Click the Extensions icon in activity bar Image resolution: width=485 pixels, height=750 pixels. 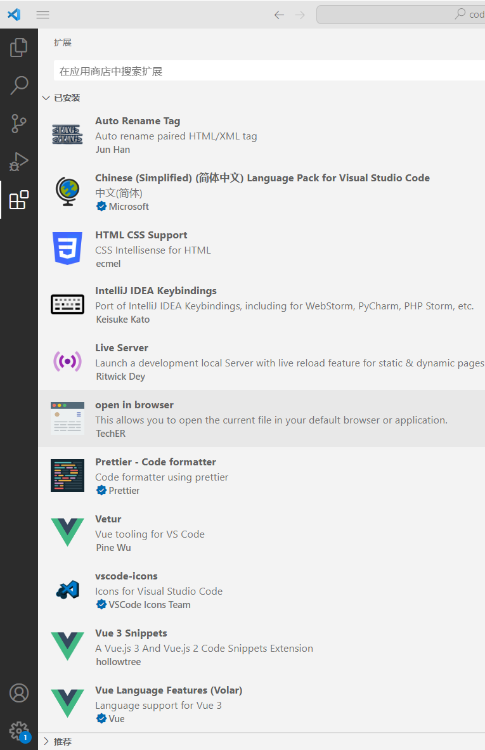point(19,200)
